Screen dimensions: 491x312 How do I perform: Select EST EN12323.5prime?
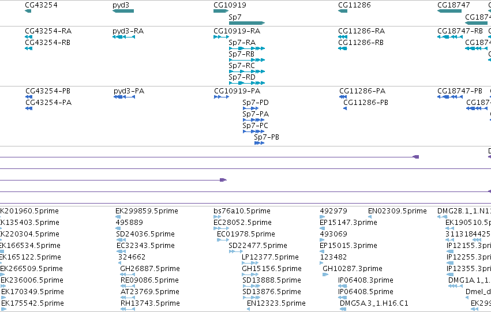(248, 309)
